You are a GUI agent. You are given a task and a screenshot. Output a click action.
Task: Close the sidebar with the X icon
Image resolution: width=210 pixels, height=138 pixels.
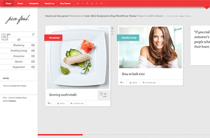click(4, 37)
